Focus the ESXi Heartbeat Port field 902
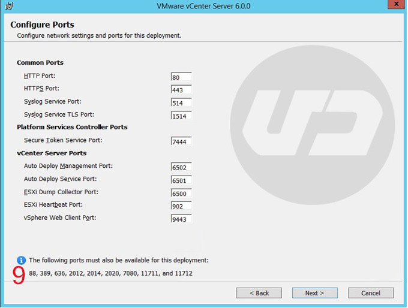The image size is (408, 308). click(x=181, y=206)
